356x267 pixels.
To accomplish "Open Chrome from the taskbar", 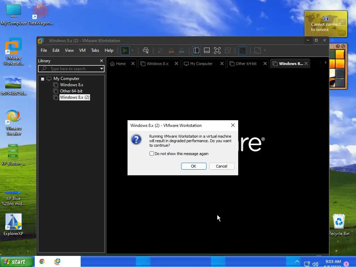I will coord(42,261).
